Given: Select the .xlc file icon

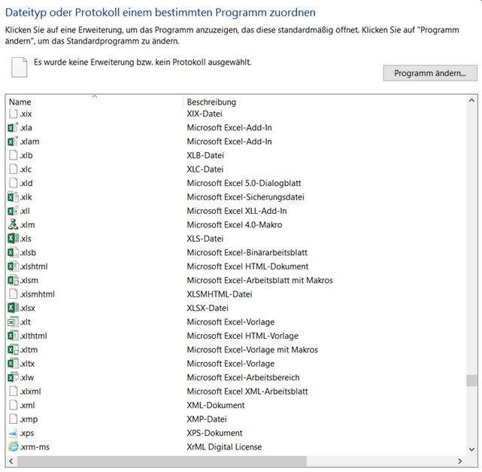Looking at the screenshot, I should 13,169.
